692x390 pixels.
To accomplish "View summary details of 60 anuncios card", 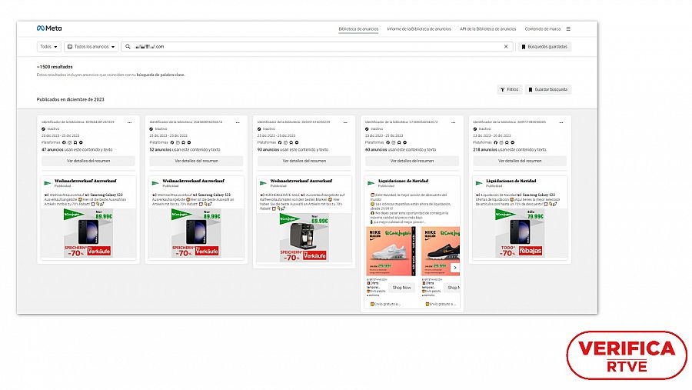I will click(412, 161).
